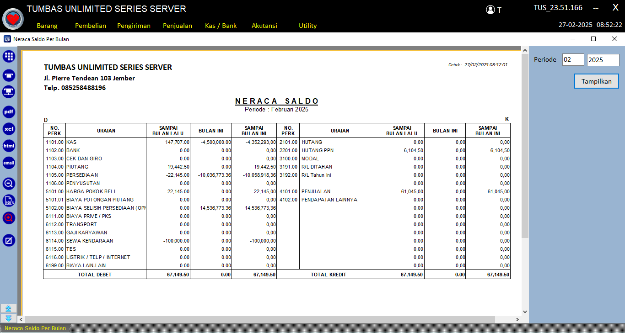The image size is (625, 333).
Task: Open the Barang menu
Action: (x=47, y=26)
